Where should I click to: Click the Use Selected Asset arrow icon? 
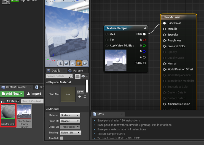point(80,97)
